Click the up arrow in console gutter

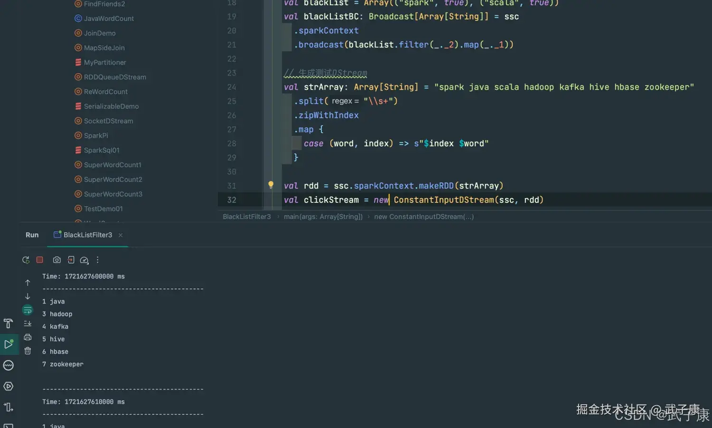(x=28, y=283)
